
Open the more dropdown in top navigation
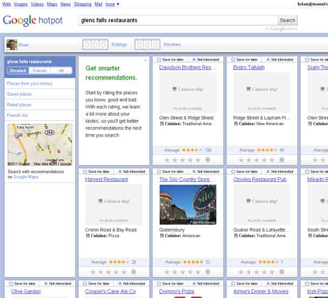coord(112,4)
